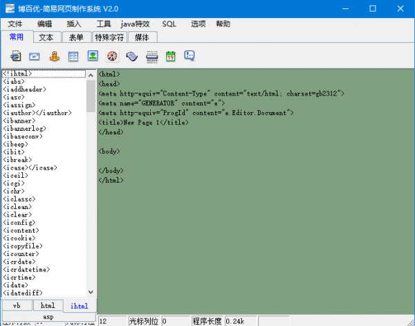The width and height of the screenshot is (415, 326).
Task: Click the comment speech bubble icon
Action: pyautogui.click(x=190, y=56)
